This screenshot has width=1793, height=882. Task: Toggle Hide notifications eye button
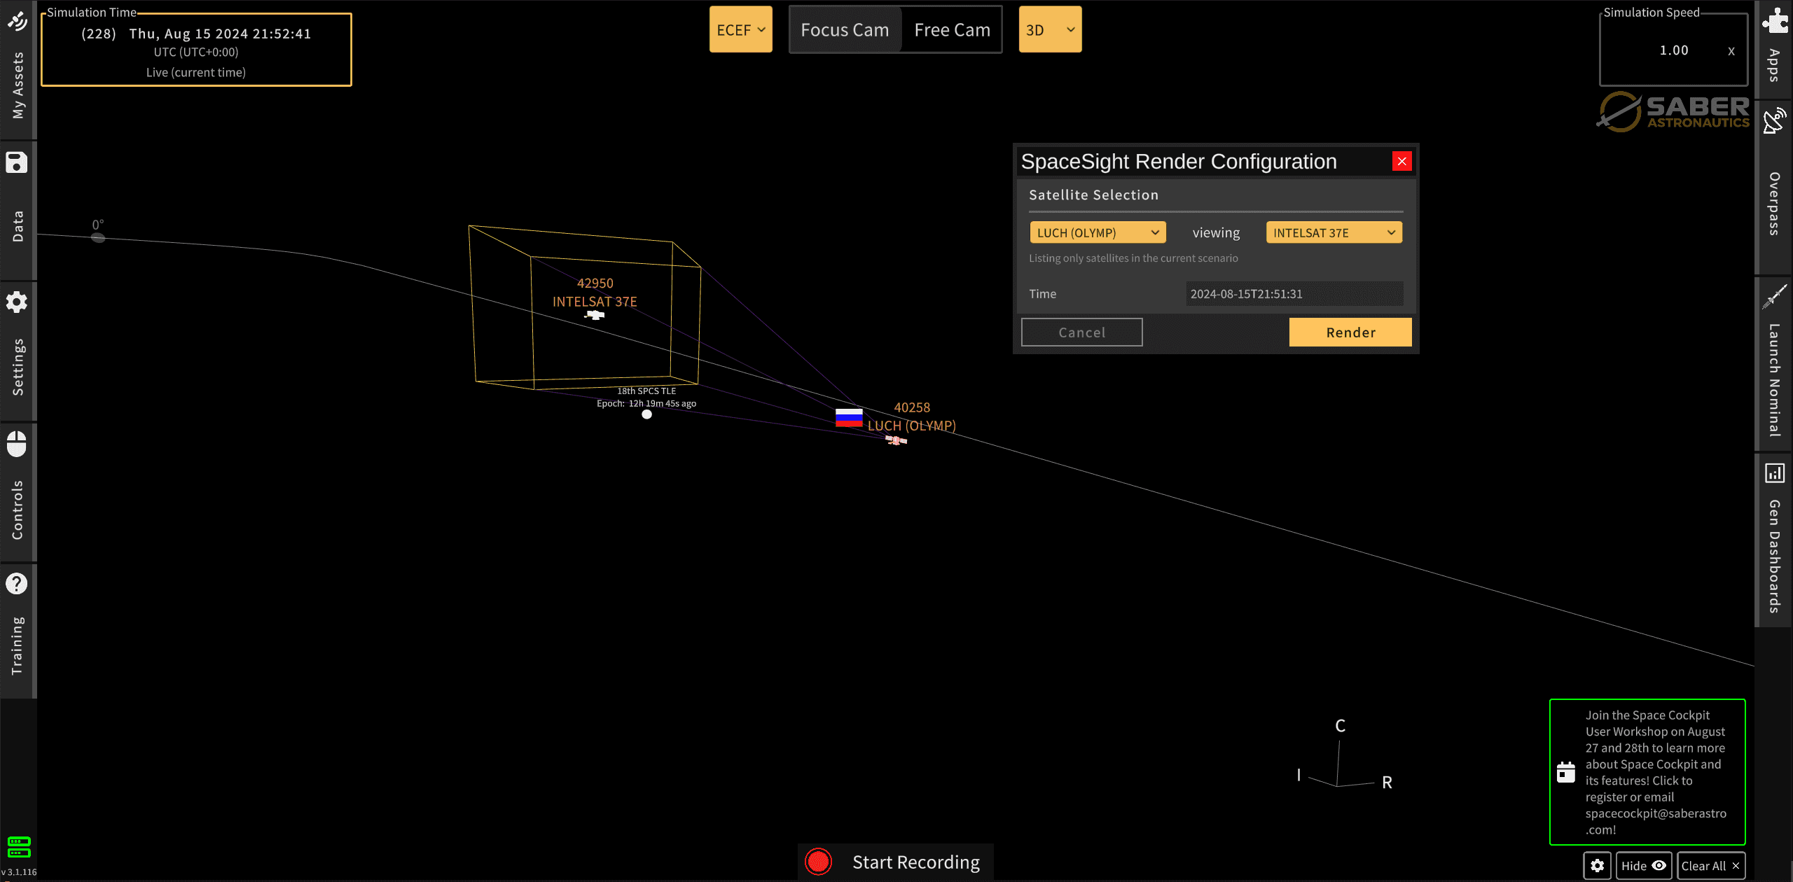coord(1643,866)
